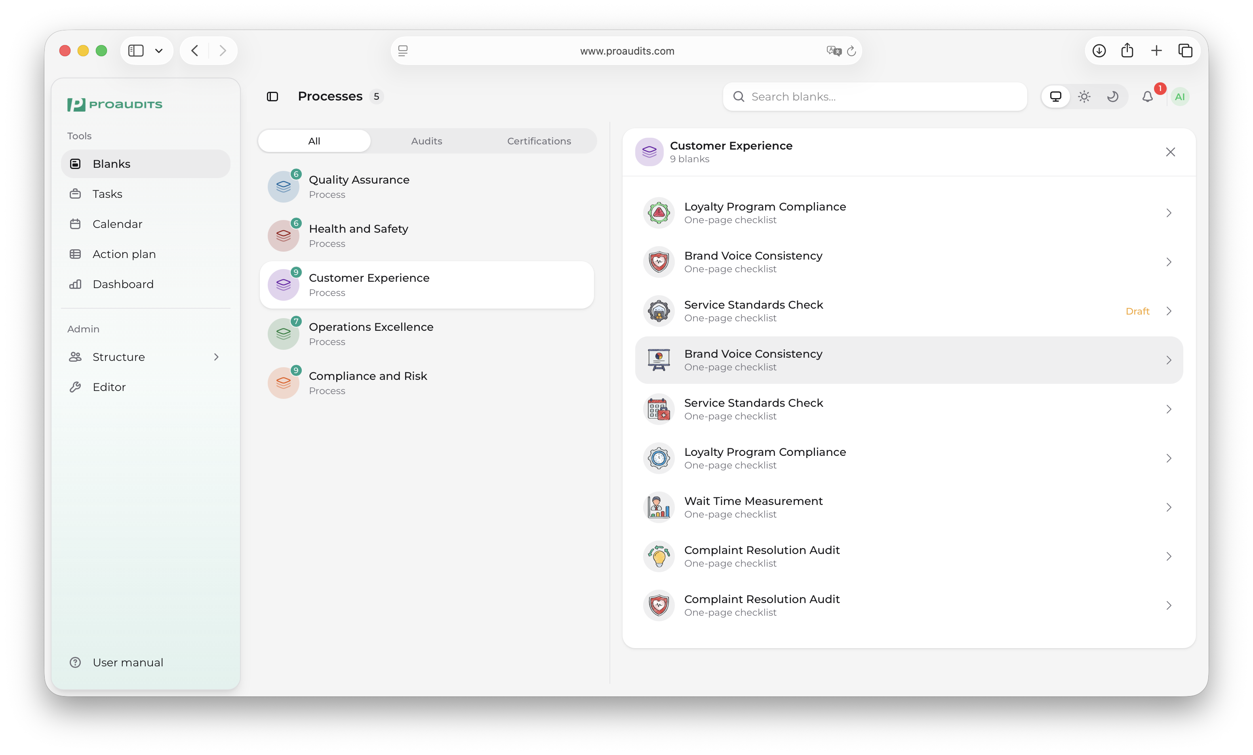Go back in browser history

click(195, 51)
